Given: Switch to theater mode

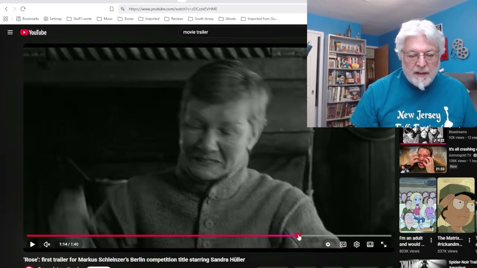Looking at the screenshot, I should click(370, 244).
